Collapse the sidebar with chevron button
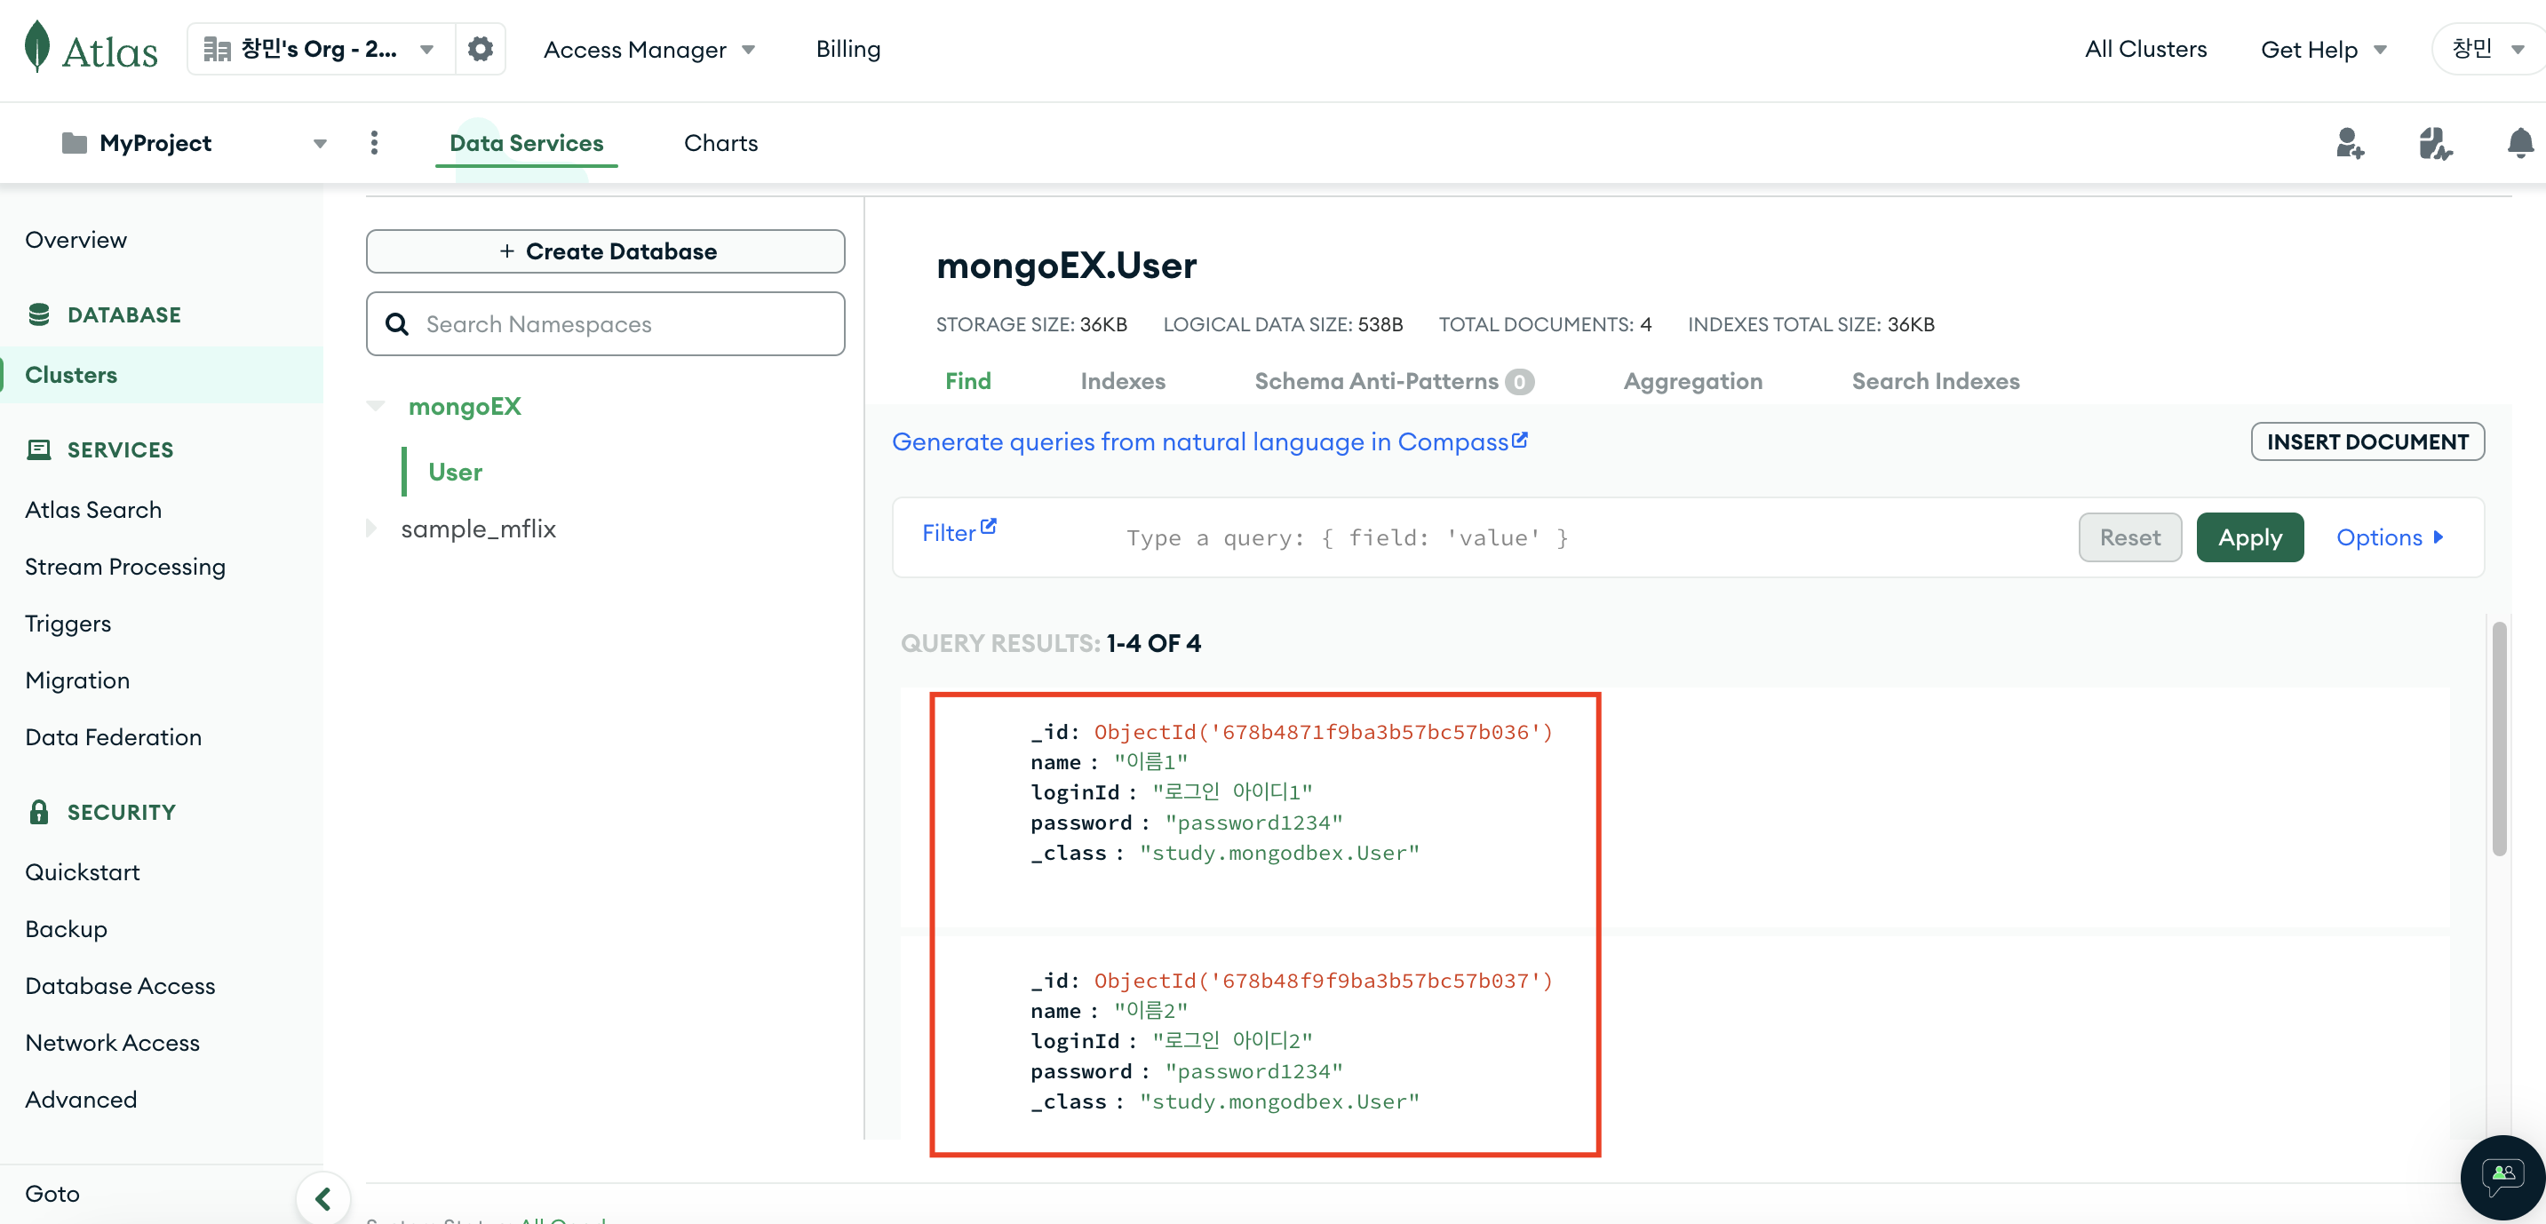This screenshot has height=1224, width=2546. 323,1198
